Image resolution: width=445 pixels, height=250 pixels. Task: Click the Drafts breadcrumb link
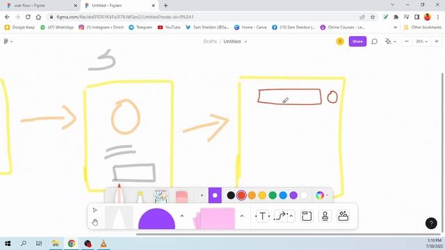click(210, 42)
